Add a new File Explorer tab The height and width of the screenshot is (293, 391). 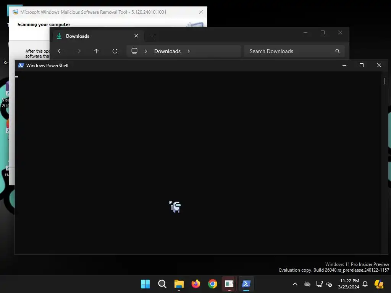(153, 36)
